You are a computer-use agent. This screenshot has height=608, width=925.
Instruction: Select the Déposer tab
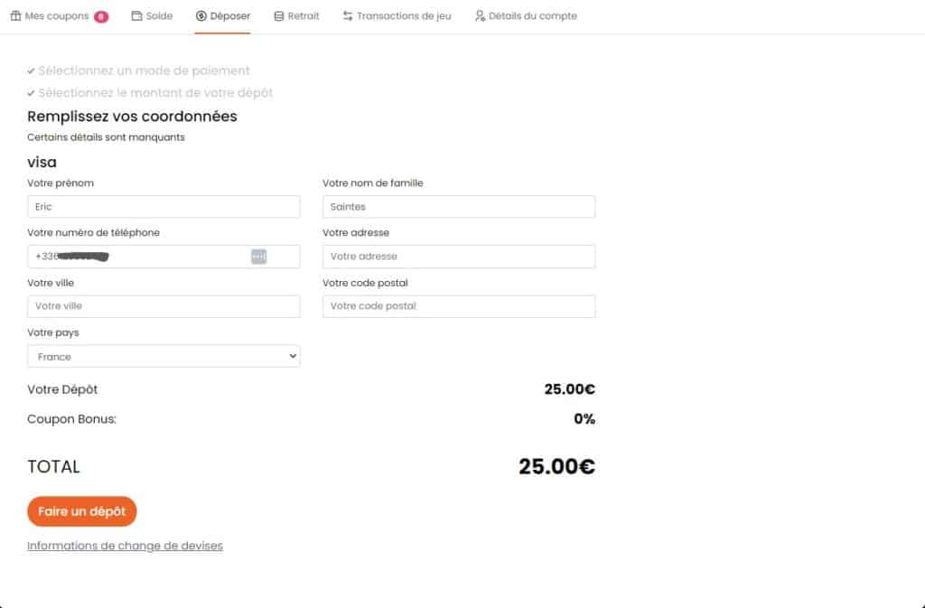223,16
